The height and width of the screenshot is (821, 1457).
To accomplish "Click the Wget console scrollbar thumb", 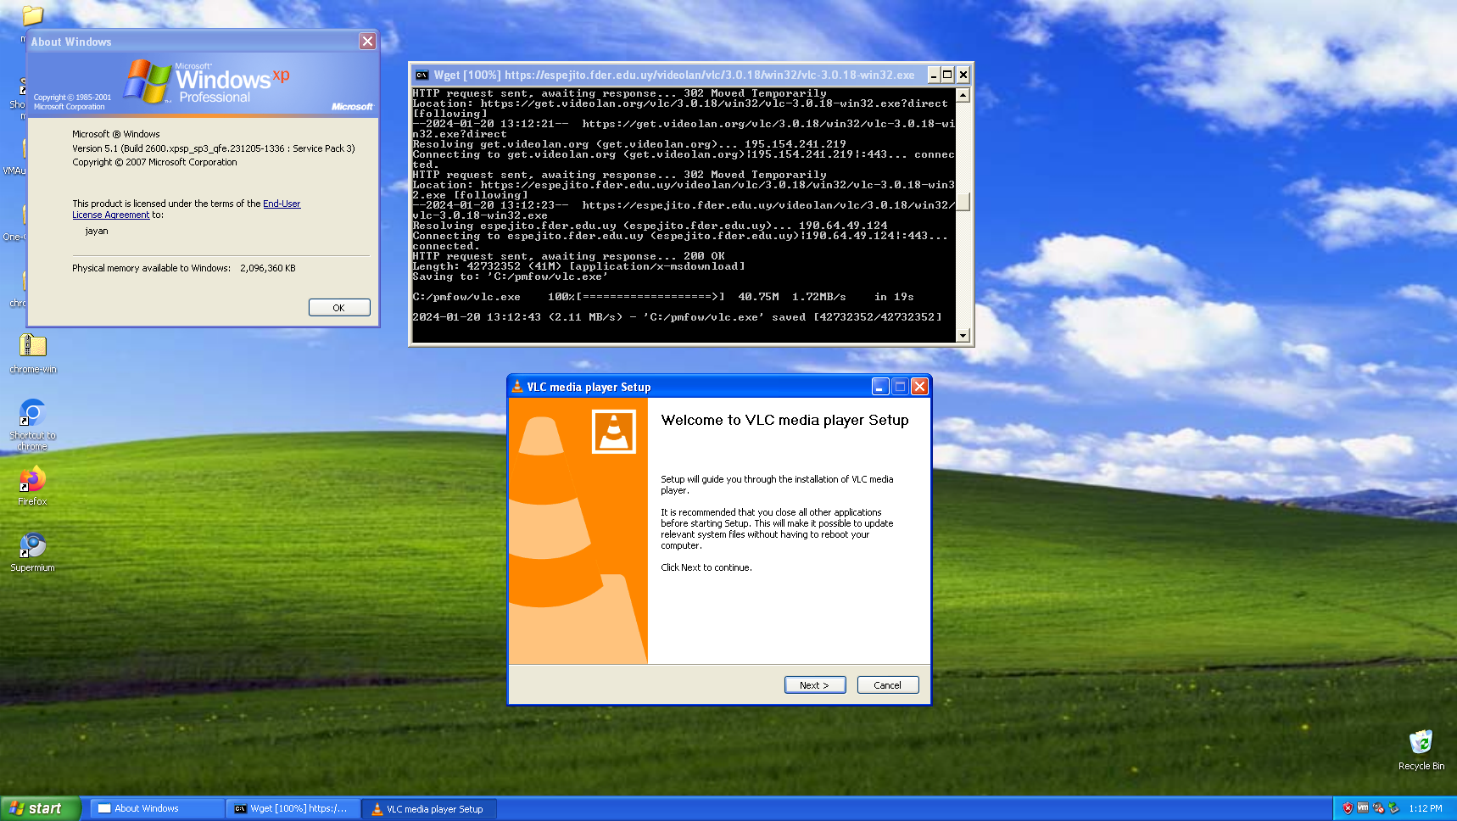I will coord(963,201).
